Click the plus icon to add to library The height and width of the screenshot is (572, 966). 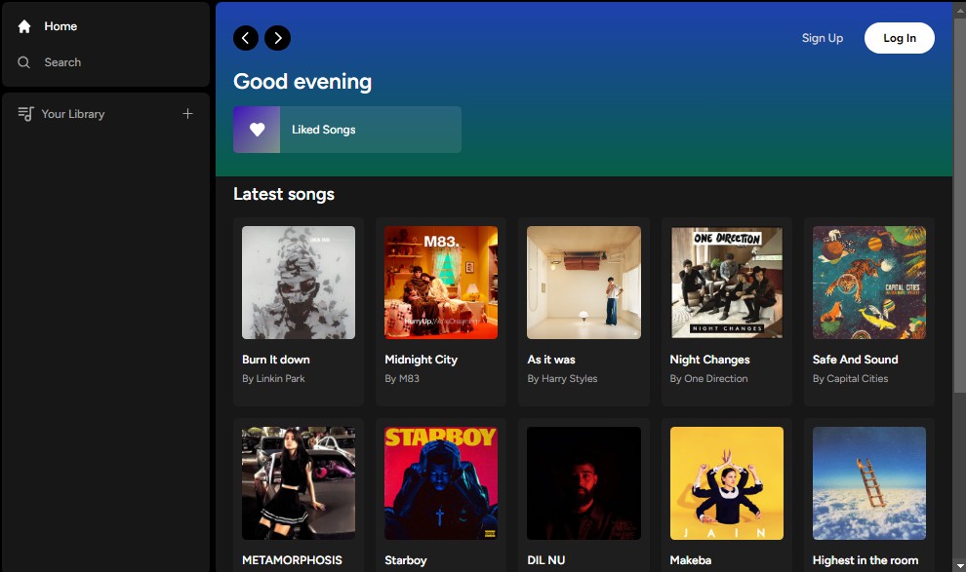188,114
